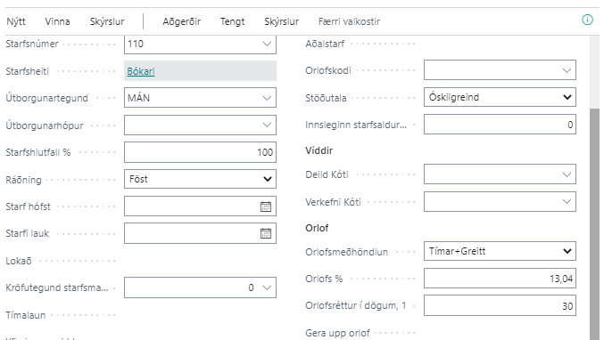Open the Aðgerðir menu
The height and width of the screenshot is (340, 604).
(181, 21)
